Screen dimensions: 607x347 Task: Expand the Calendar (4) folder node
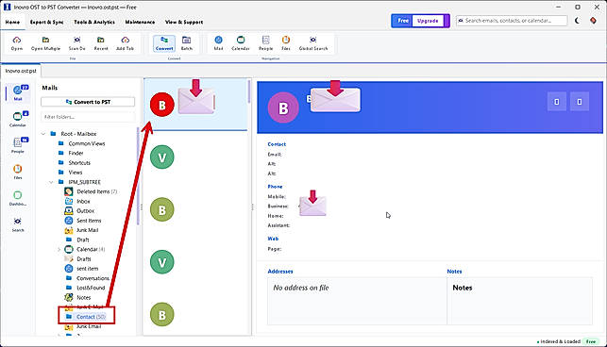pyautogui.click(x=59, y=250)
